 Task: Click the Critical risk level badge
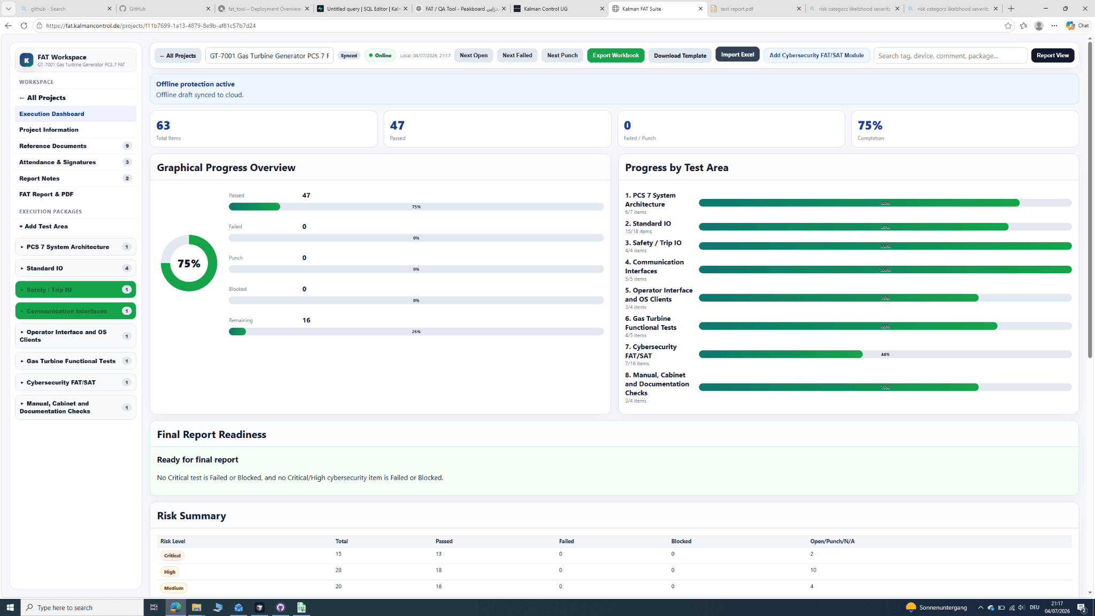172,556
